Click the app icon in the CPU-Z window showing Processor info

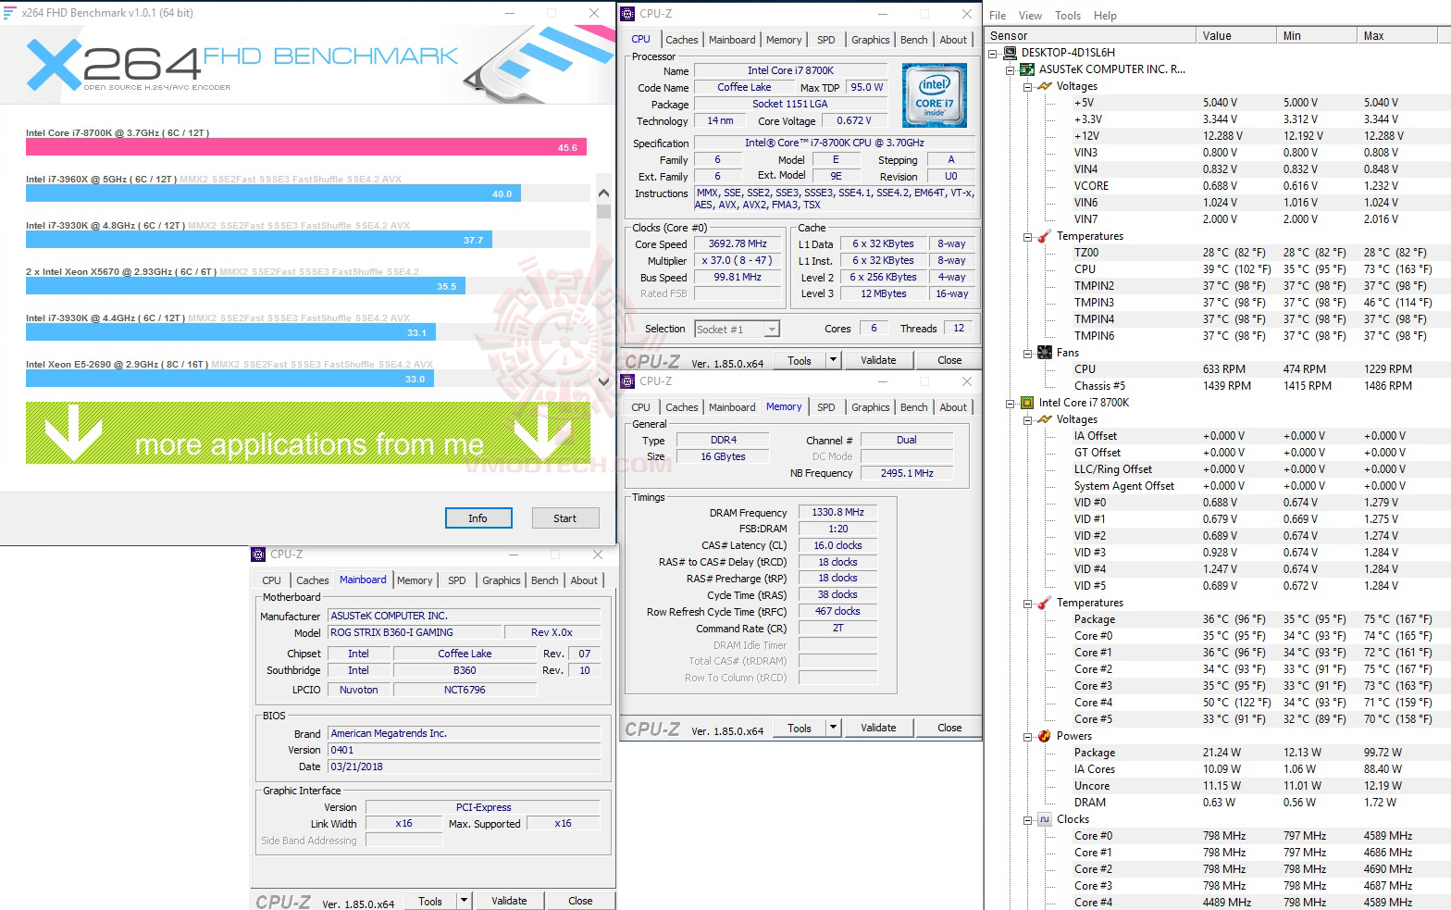point(627,13)
